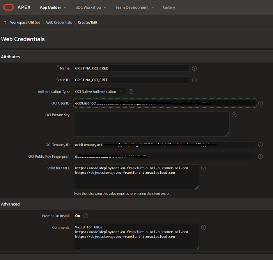273x260 pixels.
Task: Click into the OCI Public Key Fingerprint field
Action: (x=165, y=157)
